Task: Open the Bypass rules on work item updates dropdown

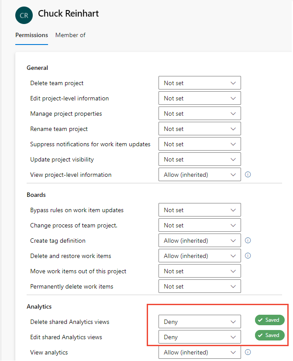Action: [x=199, y=210]
